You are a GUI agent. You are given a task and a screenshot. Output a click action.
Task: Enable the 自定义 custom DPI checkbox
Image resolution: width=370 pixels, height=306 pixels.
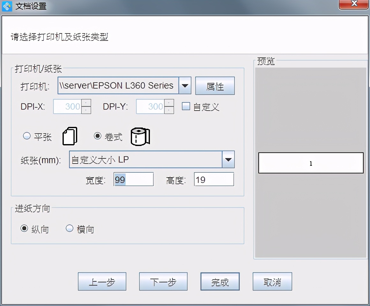tap(185, 106)
